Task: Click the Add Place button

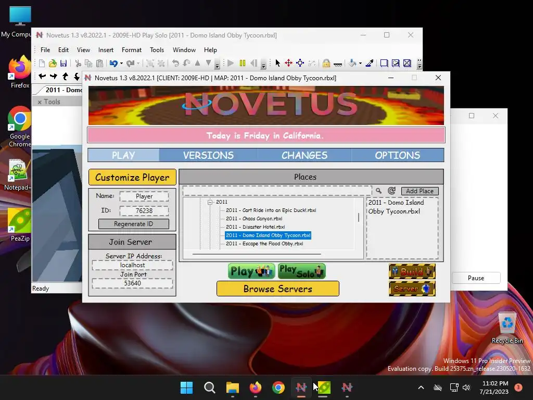Action: tap(420, 191)
